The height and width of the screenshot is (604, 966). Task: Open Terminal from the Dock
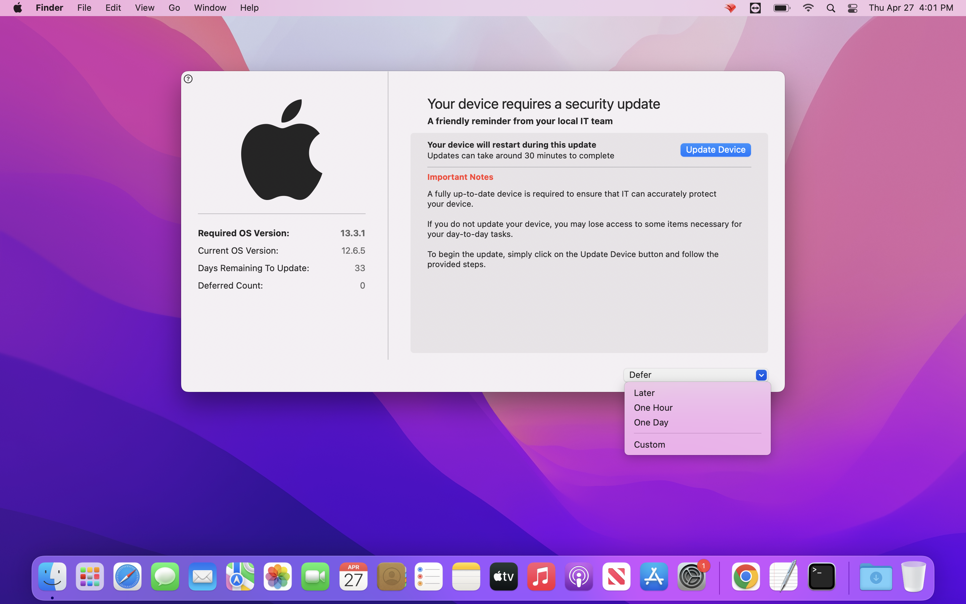pyautogui.click(x=821, y=576)
